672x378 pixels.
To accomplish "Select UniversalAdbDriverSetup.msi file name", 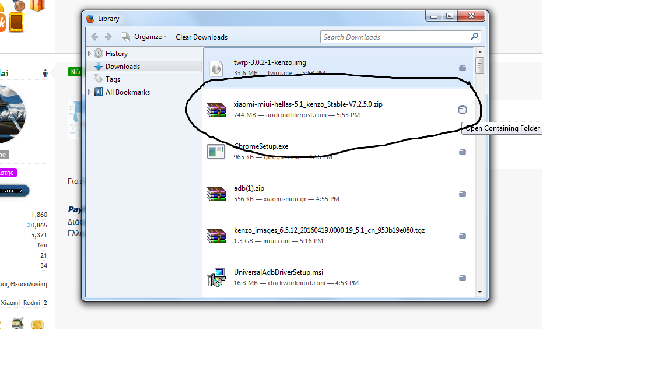I will pos(279,272).
